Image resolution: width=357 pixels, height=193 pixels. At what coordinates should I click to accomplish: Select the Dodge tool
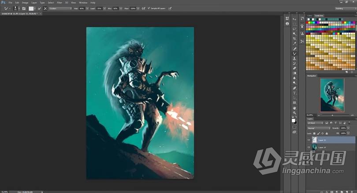[x=294, y=83]
